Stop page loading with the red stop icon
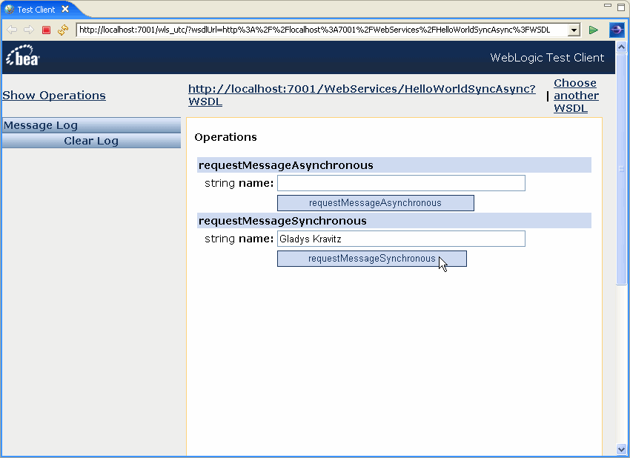The image size is (630, 458). (46, 30)
